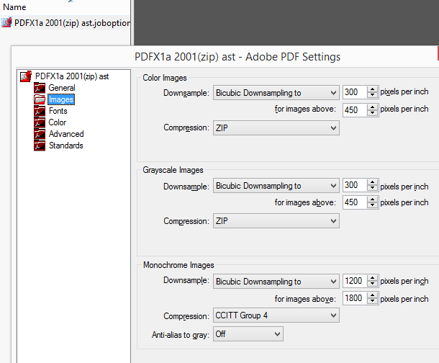This screenshot has width=439, height=363.
Task: Decrease Color Images downsample resolution
Action: tap(372, 95)
